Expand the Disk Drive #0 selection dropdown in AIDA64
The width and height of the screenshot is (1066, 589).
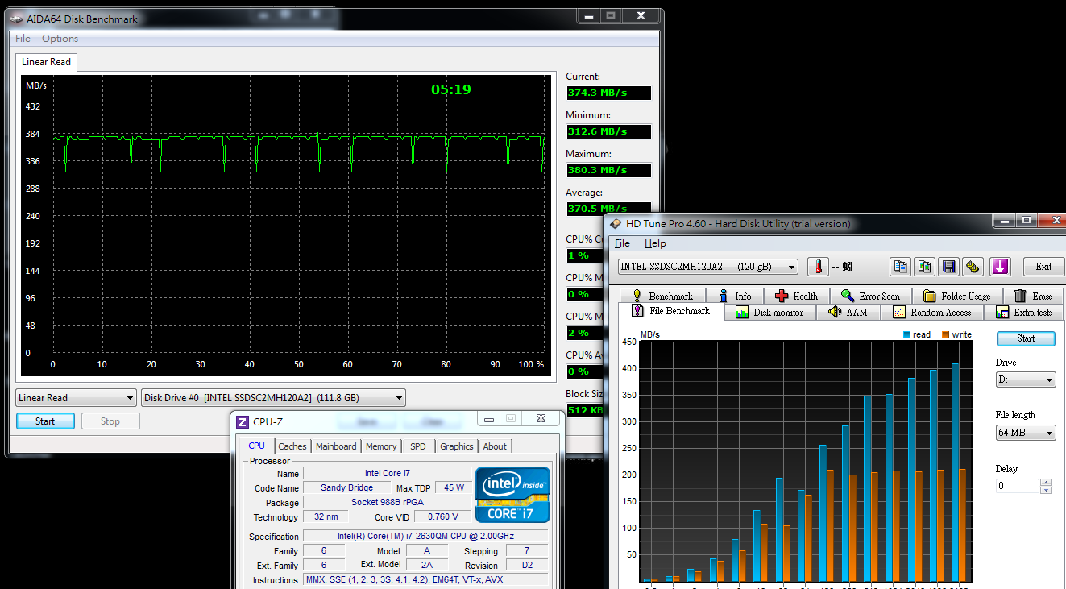pos(273,398)
